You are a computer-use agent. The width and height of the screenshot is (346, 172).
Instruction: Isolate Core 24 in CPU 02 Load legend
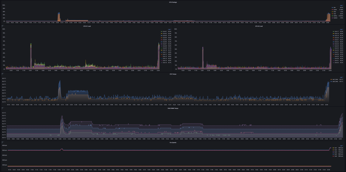[x=337, y=46]
